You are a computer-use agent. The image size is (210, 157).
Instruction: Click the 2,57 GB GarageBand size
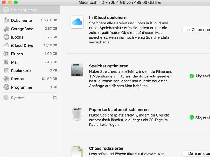pos(51,29)
